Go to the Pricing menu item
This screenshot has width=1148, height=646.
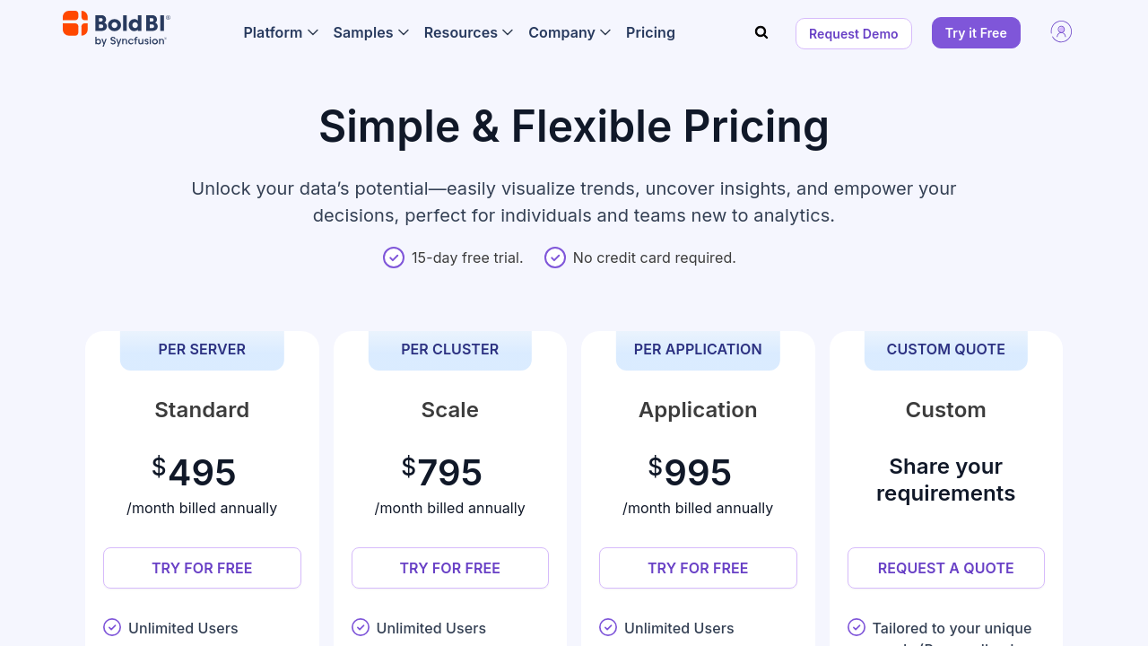[x=650, y=32]
